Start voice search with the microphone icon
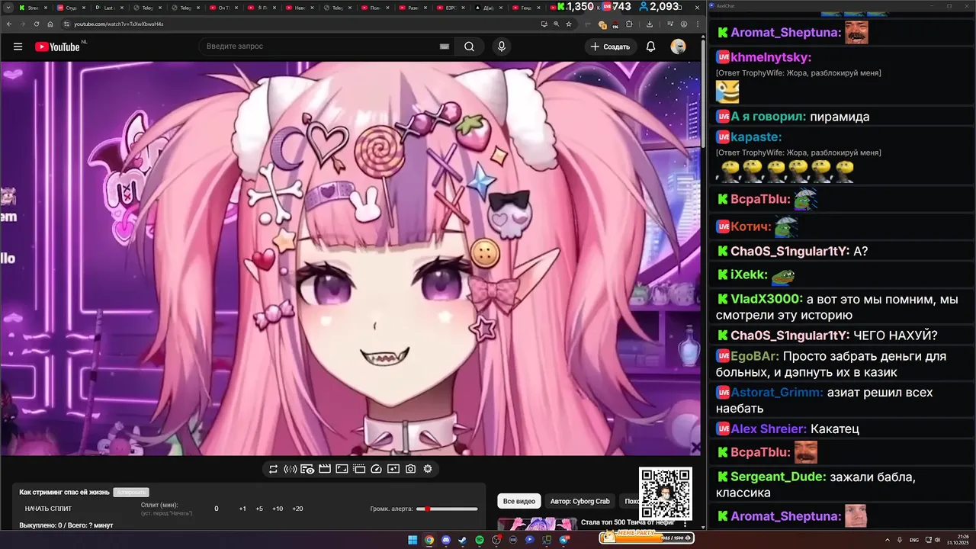Screen dimensions: 976x549 click(501, 47)
